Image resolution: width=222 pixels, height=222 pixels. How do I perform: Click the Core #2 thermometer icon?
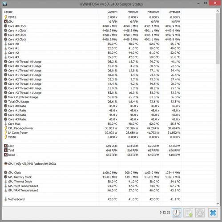[6, 53]
